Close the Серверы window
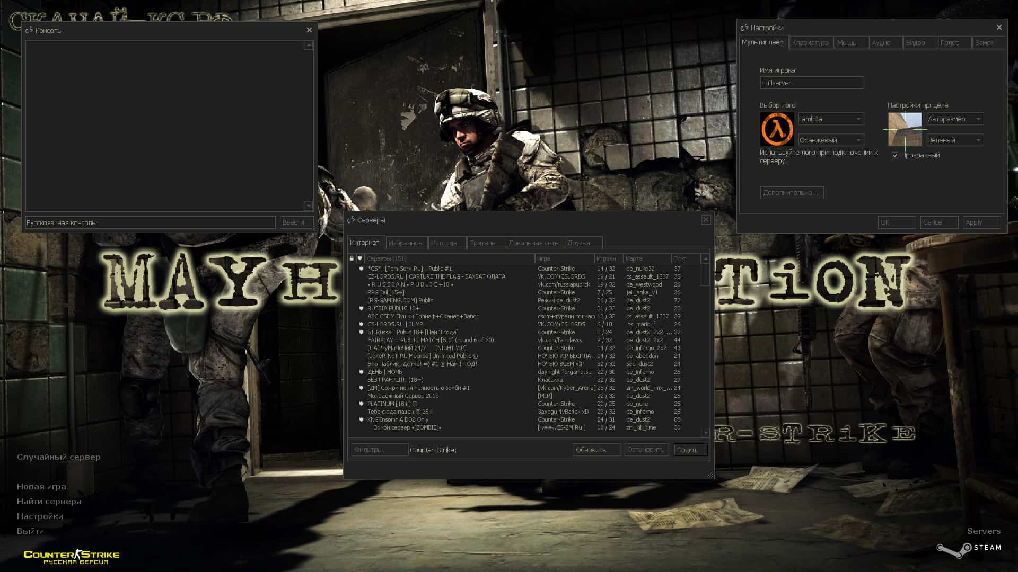Viewport: 1018px width, 572px height. coord(706,220)
